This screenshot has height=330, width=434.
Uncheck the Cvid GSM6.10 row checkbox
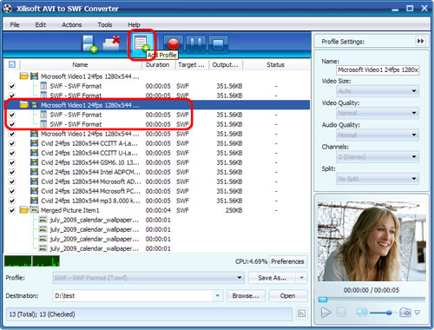coord(12,162)
